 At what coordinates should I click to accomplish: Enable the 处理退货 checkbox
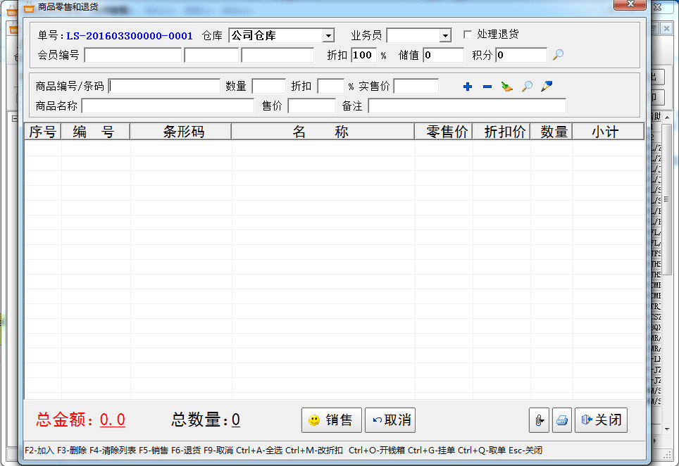pyautogui.click(x=468, y=34)
